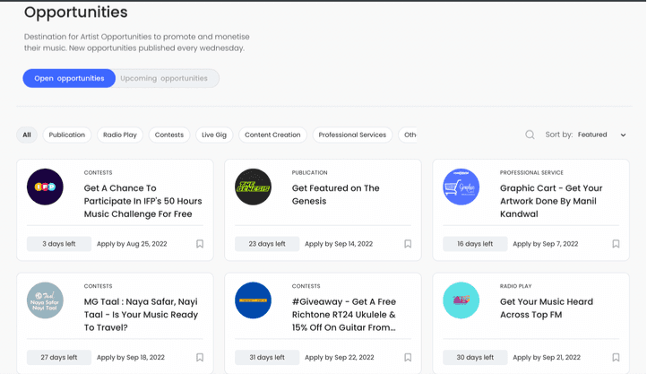Click the IFP logo thumbnail
The image size is (647, 374).
click(45, 187)
